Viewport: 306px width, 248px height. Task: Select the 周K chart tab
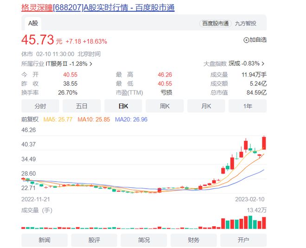coord(165,106)
